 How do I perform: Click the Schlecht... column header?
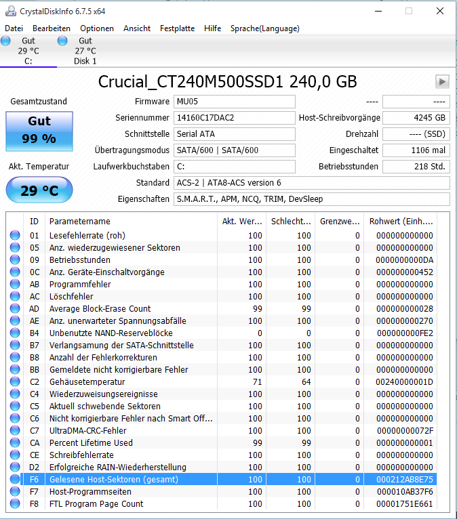tap(290, 221)
